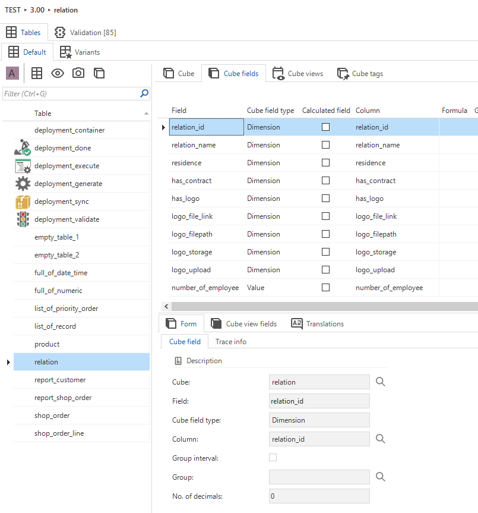Select the report_customer table
This screenshot has width=478, height=513.
pyautogui.click(x=82, y=380)
